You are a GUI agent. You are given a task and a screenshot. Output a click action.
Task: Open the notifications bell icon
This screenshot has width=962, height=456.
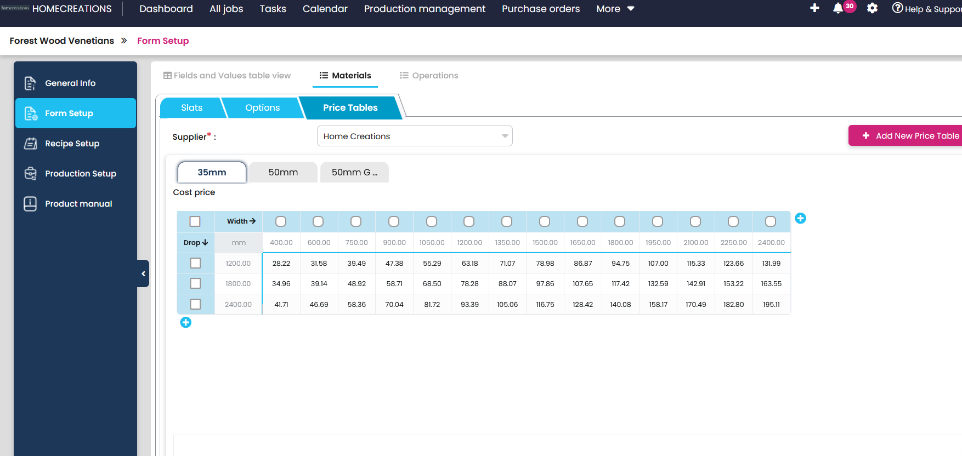pyautogui.click(x=838, y=8)
